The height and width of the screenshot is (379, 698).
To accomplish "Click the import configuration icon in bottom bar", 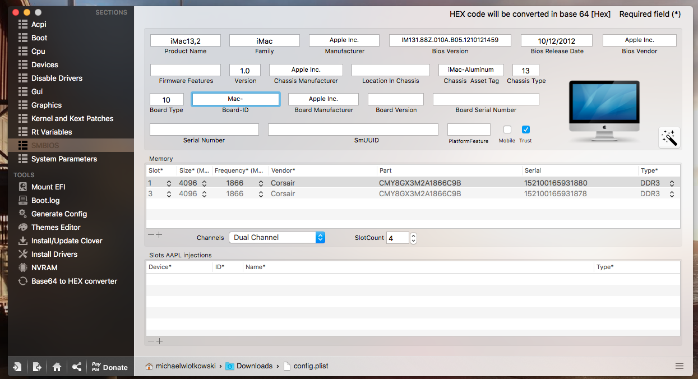I will 17,367.
